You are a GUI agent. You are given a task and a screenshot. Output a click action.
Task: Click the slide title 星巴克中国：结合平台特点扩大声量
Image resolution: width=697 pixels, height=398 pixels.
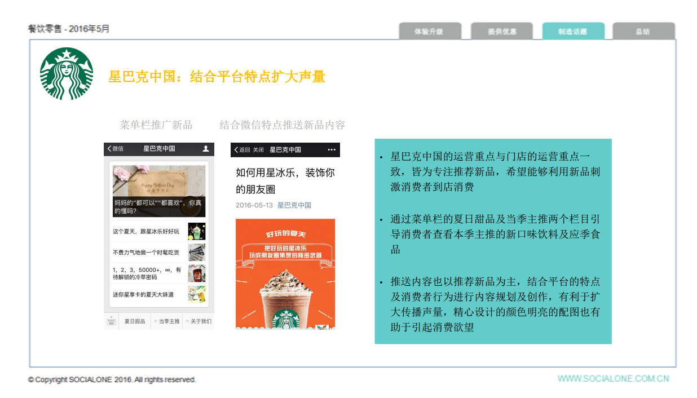click(x=217, y=77)
